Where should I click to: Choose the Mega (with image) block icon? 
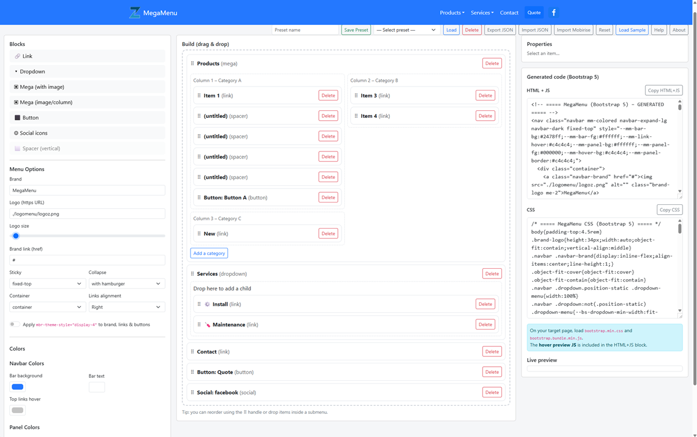click(x=16, y=87)
